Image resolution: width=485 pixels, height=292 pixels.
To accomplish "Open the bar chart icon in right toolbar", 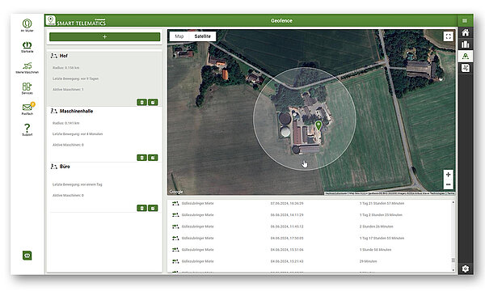I will (466, 44).
